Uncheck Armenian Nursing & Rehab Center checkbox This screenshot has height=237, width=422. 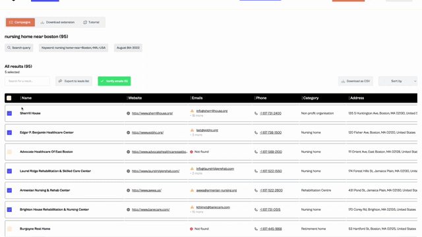click(9, 190)
